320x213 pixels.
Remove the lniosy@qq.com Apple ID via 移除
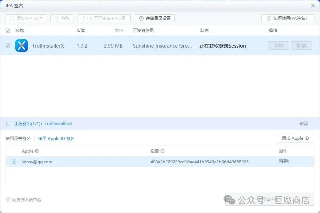pyautogui.click(x=284, y=161)
